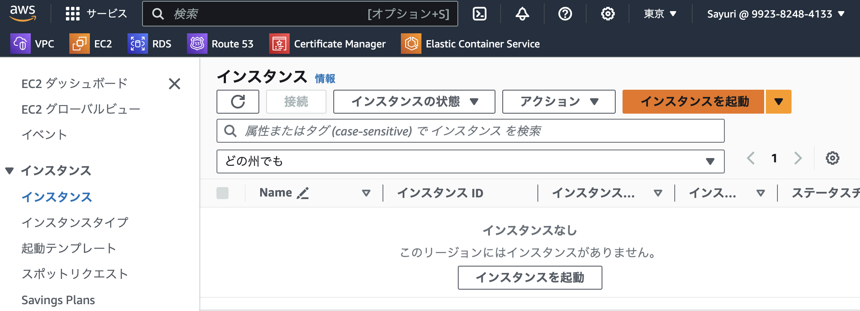Click the magnifier in the instance filter box
Viewport: 860px width, 311px height.
click(230, 131)
